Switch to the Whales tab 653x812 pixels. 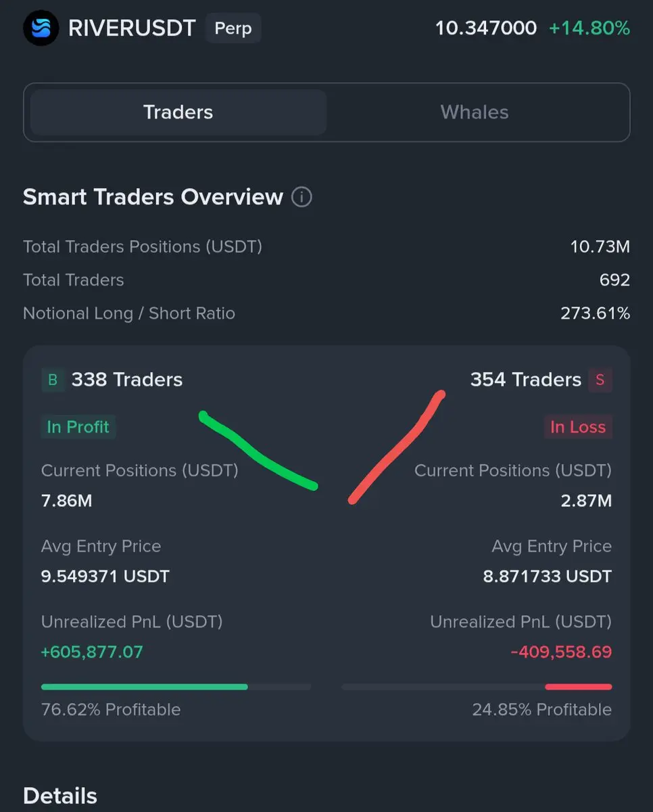coord(475,112)
